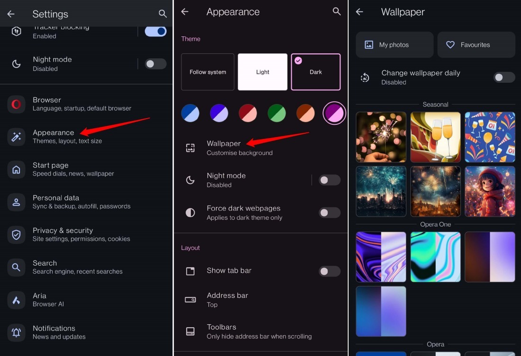Open Address bar position setting
This screenshot has height=356, width=521.
(261, 300)
